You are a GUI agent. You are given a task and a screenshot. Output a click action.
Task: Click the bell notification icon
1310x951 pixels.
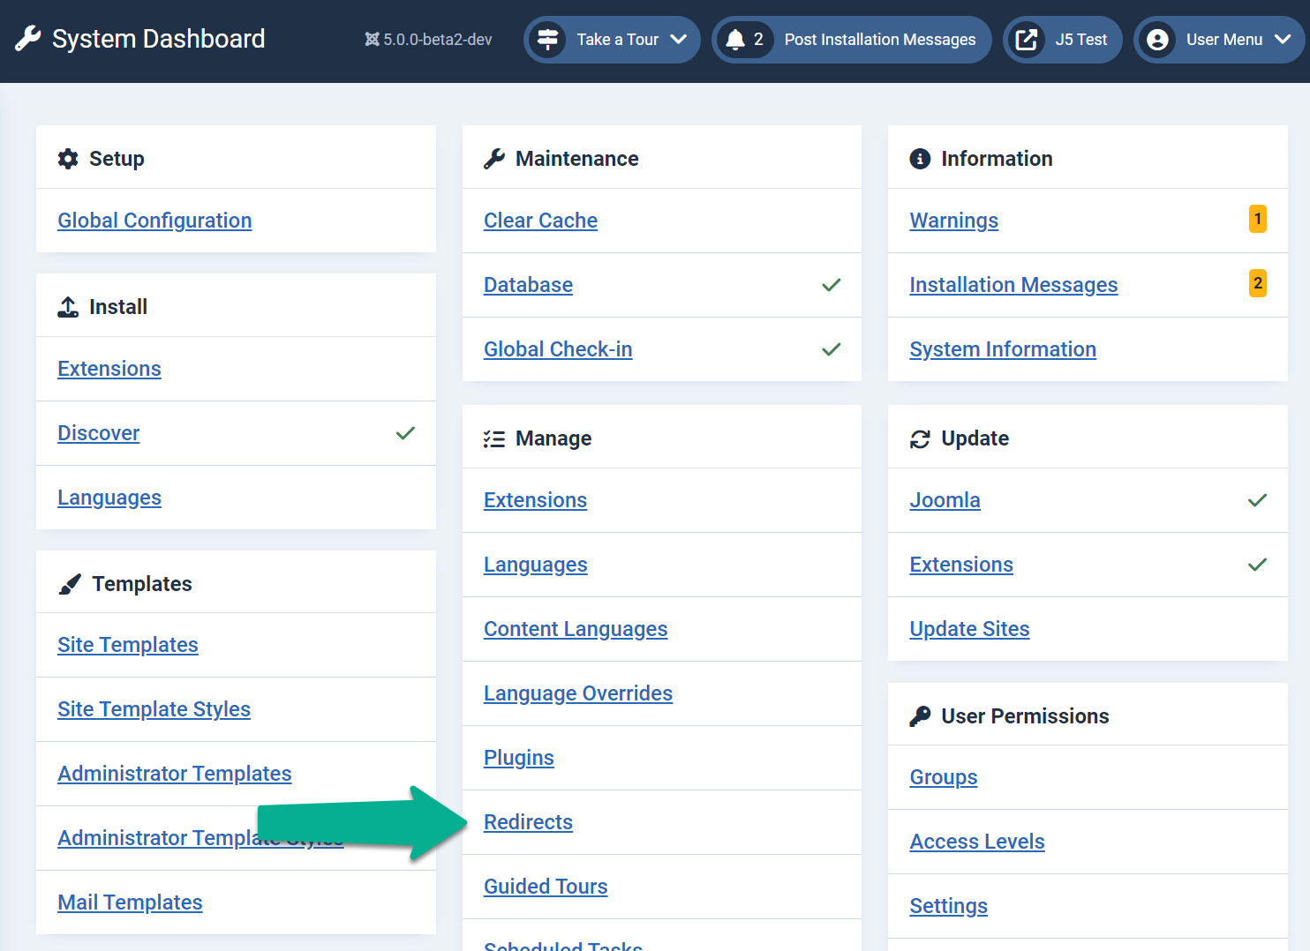click(x=735, y=40)
